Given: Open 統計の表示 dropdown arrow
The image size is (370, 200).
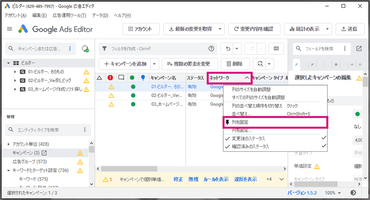Looking at the screenshot, I should tap(327, 29).
